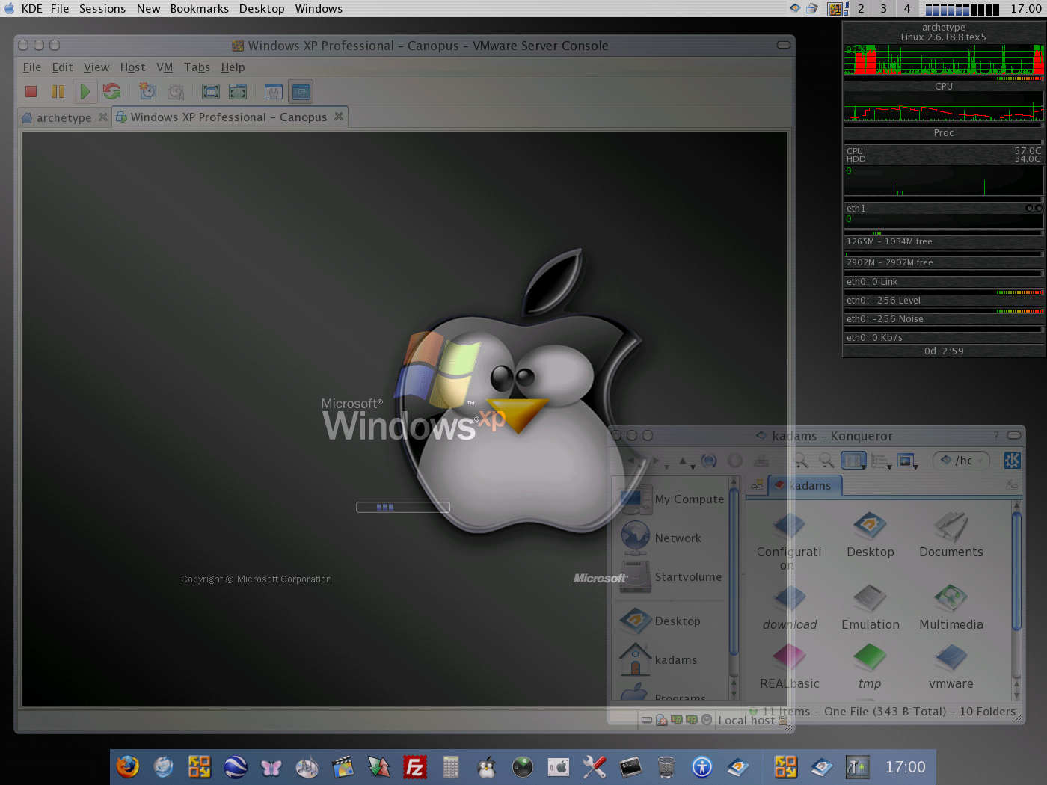1047x785 pixels.
Task: Open the film clapperboard app in the dock
Action: click(x=343, y=766)
